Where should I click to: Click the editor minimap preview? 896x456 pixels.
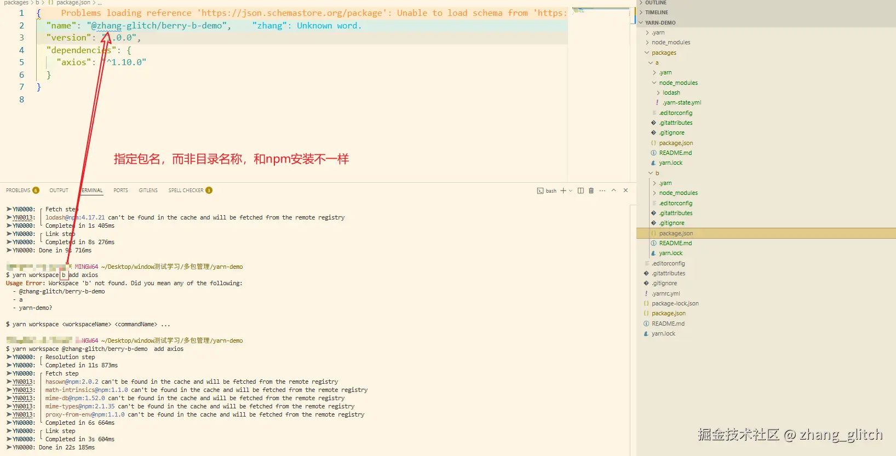(601, 10)
